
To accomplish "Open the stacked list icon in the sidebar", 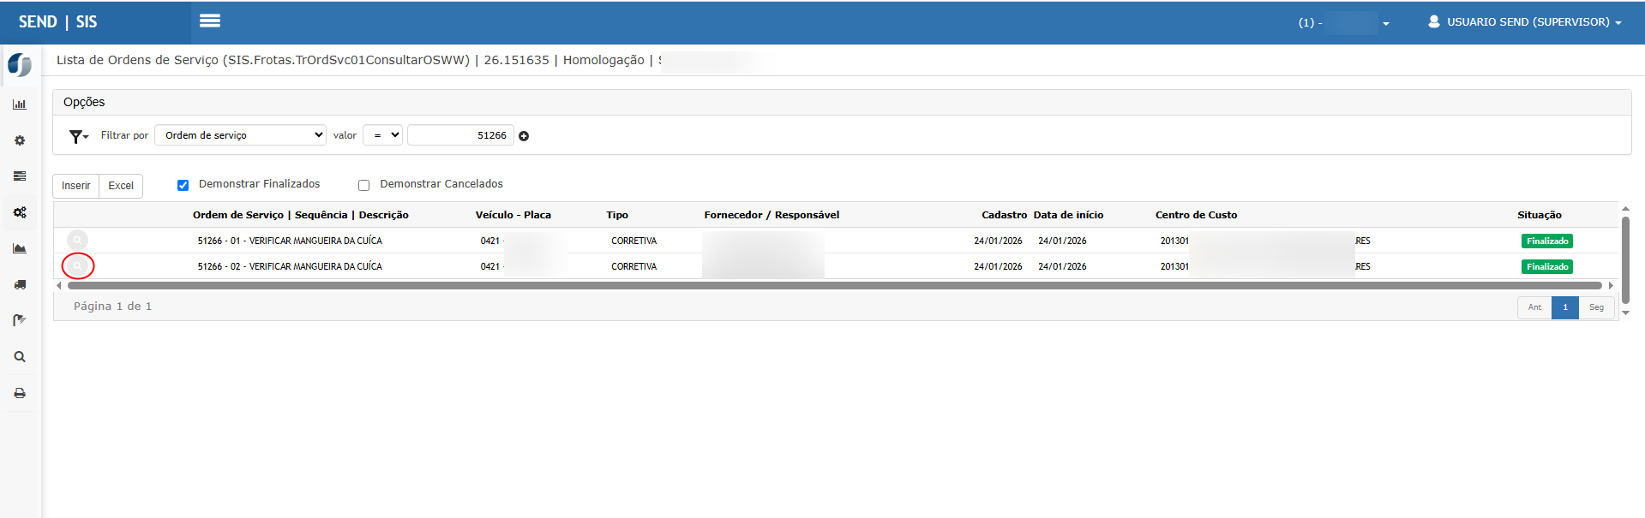I will point(20,176).
